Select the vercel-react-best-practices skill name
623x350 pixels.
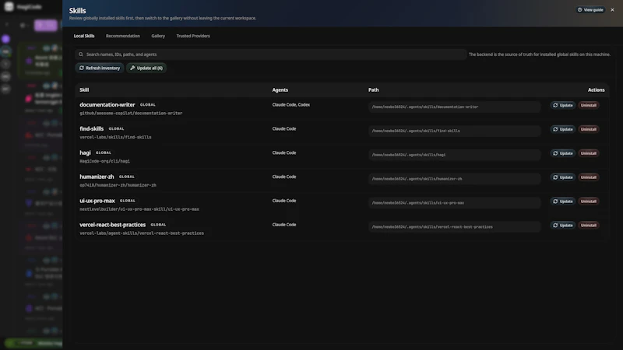pyautogui.click(x=112, y=225)
